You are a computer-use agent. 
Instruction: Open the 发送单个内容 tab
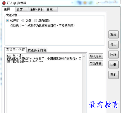pyautogui.click(x=15, y=50)
